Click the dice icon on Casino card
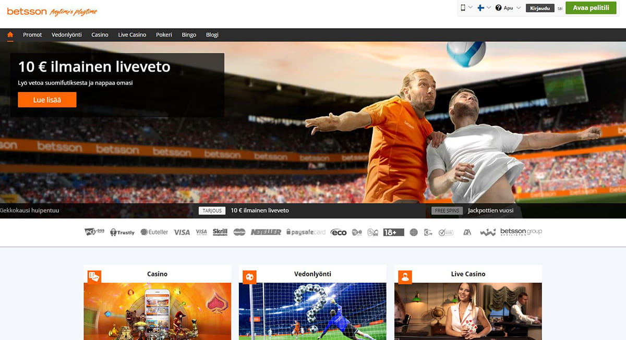The image size is (626, 340). pyautogui.click(x=94, y=276)
